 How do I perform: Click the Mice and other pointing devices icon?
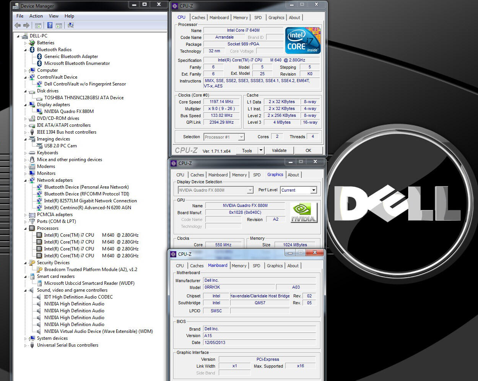tap(32, 160)
